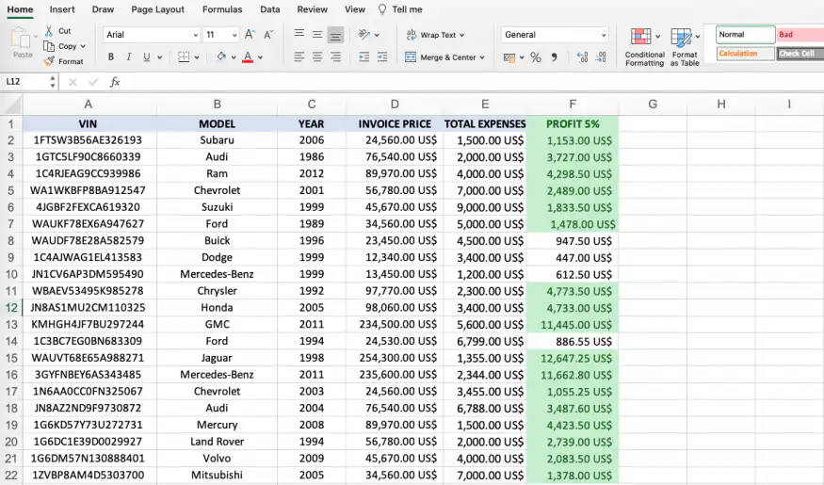The height and width of the screenshot is (485, 824).
Task: Open Format as Table
Action: [685, 47]
